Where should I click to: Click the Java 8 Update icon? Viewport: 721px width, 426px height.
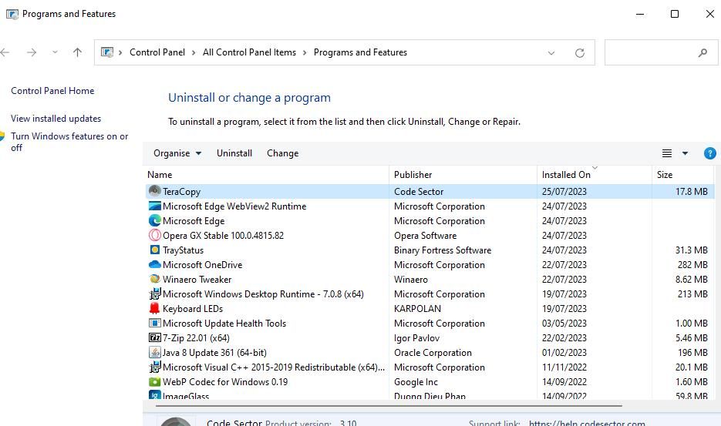(x=154, y=353)
